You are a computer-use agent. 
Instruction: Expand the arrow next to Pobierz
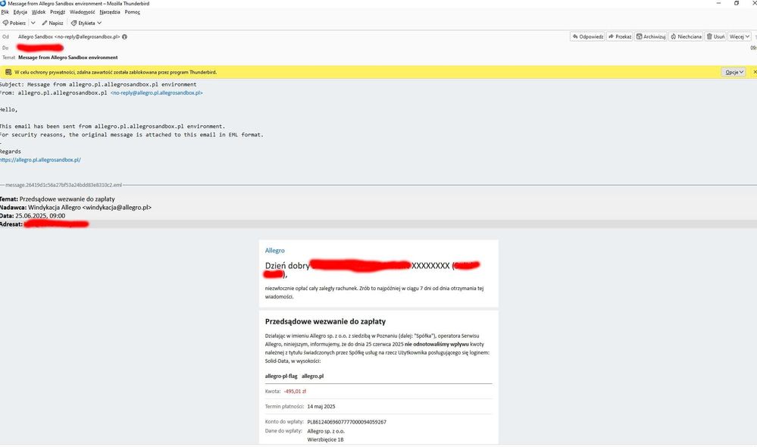point(33,23)
